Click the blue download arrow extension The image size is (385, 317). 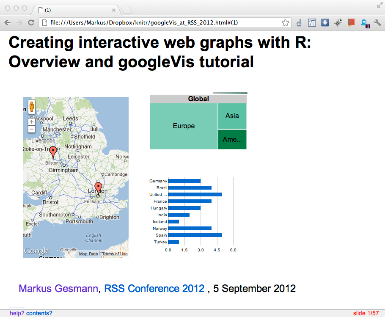(325, 23)
